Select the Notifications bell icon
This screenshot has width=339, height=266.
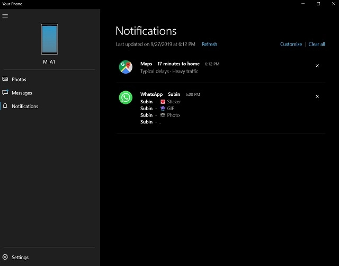tap(5, 106)
